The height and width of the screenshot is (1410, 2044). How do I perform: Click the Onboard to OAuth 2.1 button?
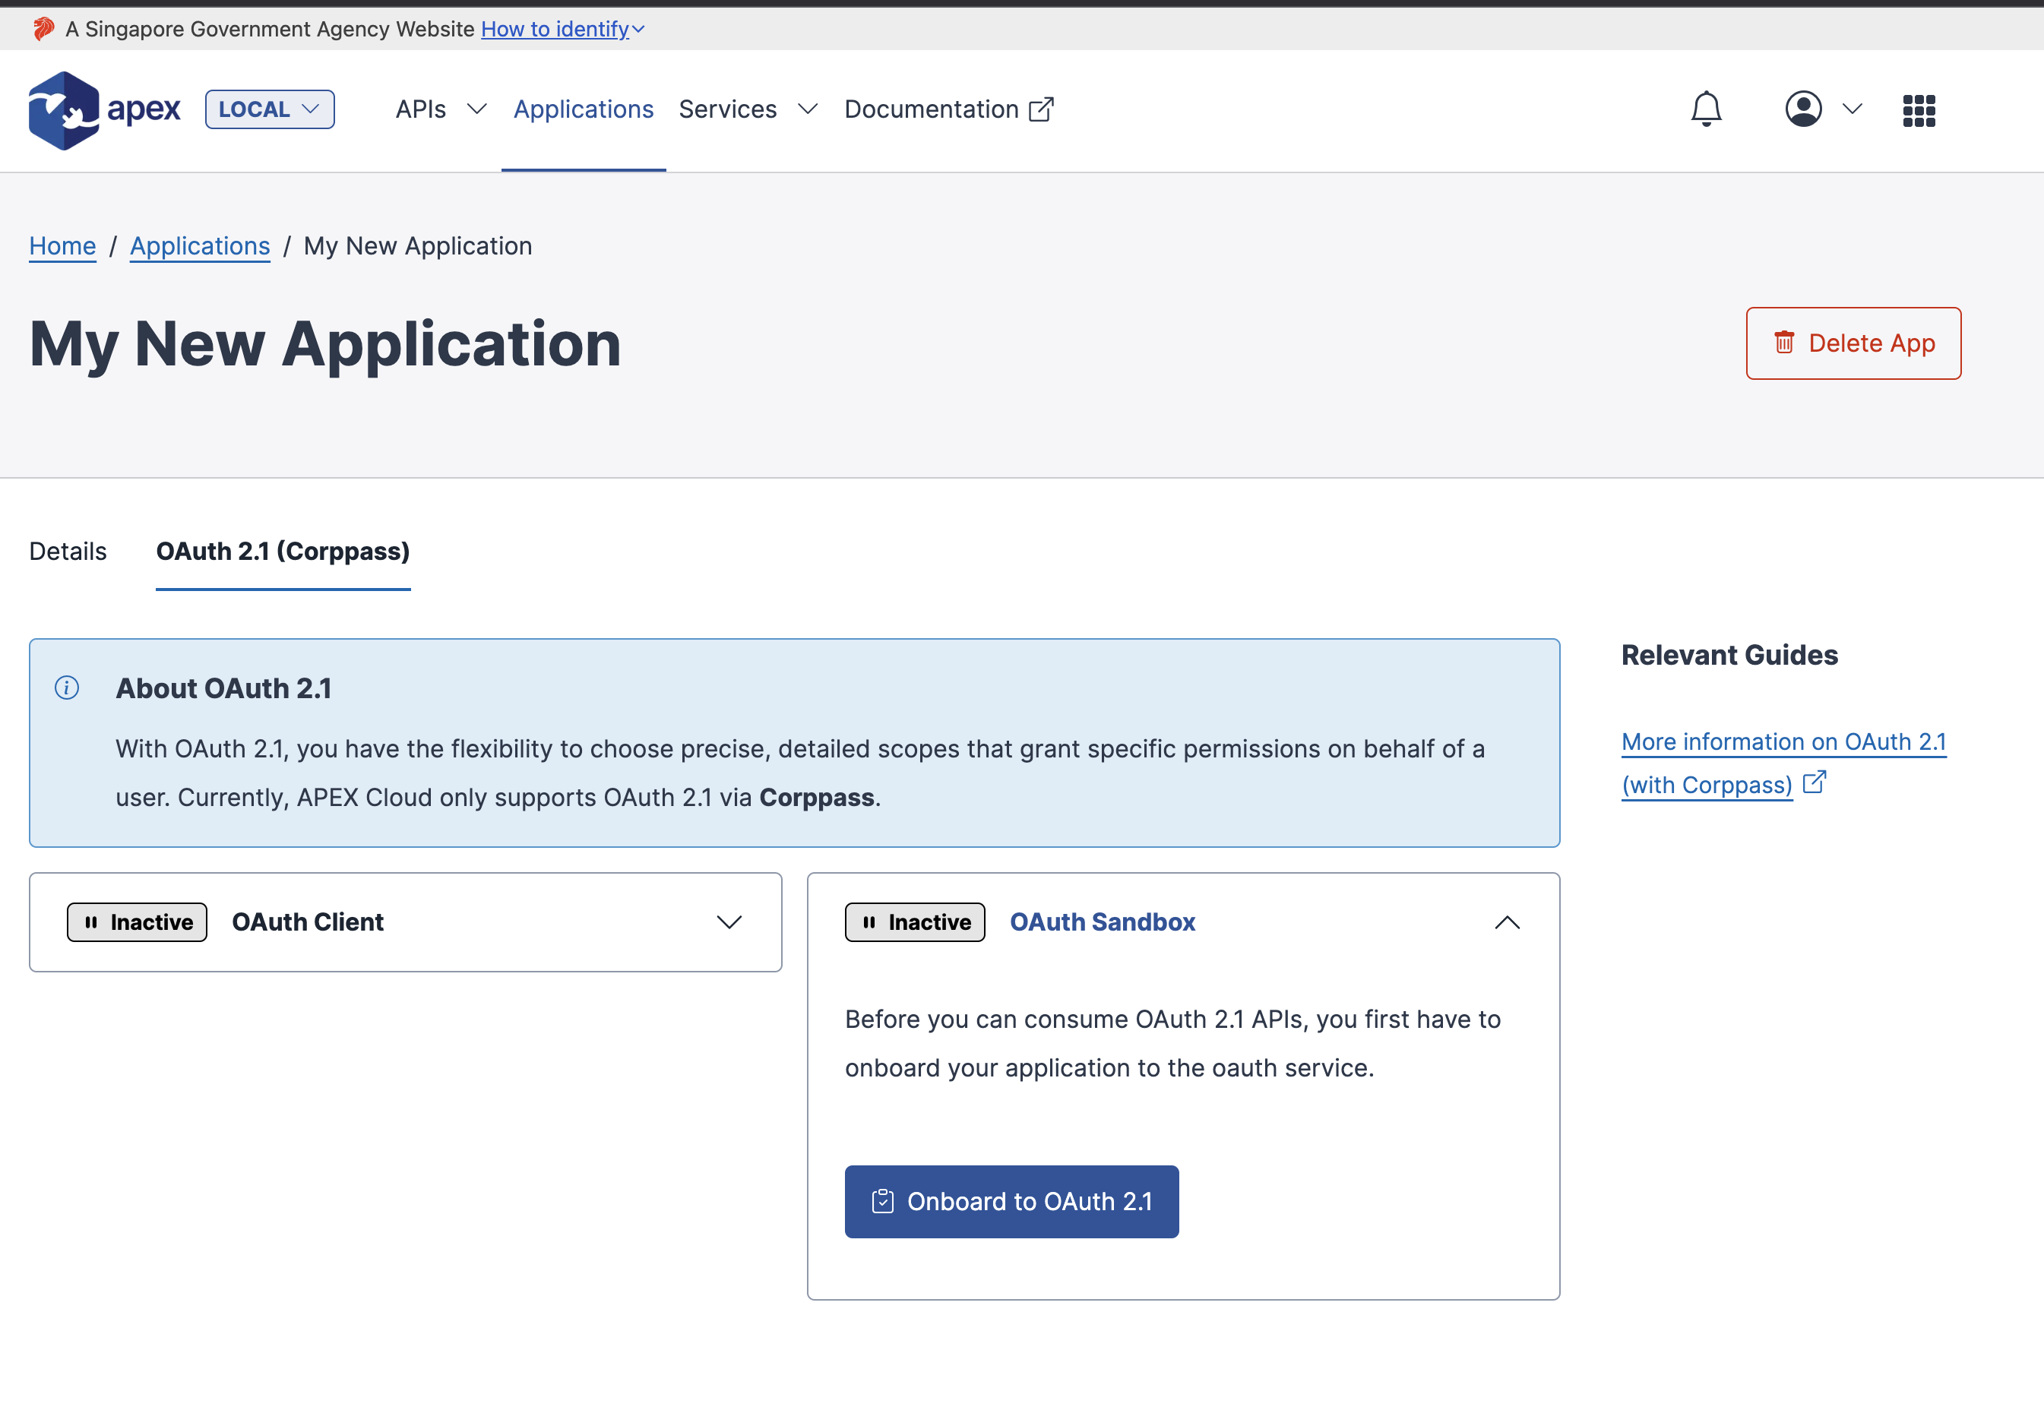tap(1011, 1202)
